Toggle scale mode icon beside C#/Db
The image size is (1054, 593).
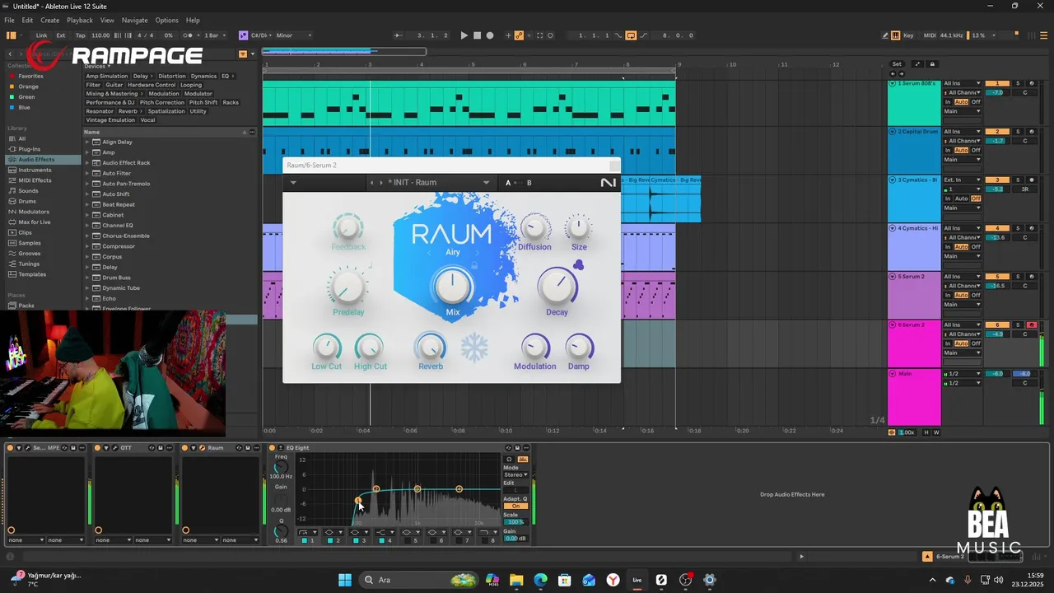coord(243,35)
